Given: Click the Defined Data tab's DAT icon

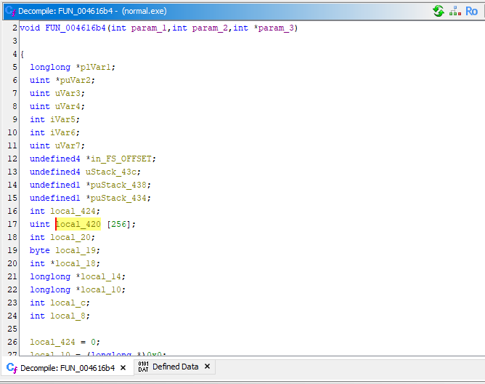Looking at the screenshot, I should click(x=143, y=367).
